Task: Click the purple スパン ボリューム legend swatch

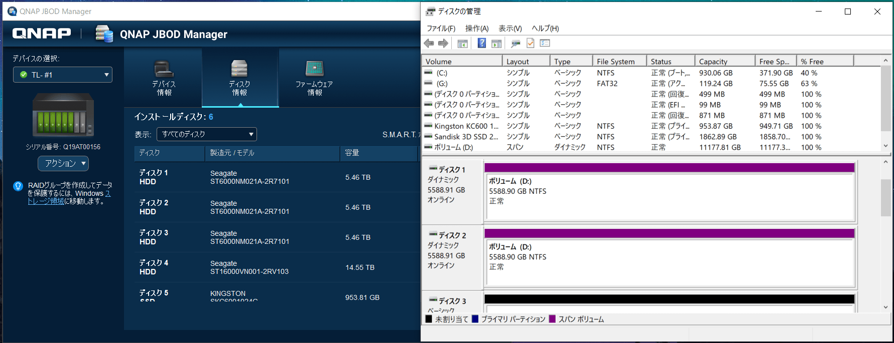Action: [552, 319]
